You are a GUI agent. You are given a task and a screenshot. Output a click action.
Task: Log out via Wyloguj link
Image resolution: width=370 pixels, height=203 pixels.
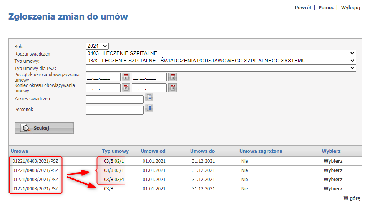[x=350, y=8]
